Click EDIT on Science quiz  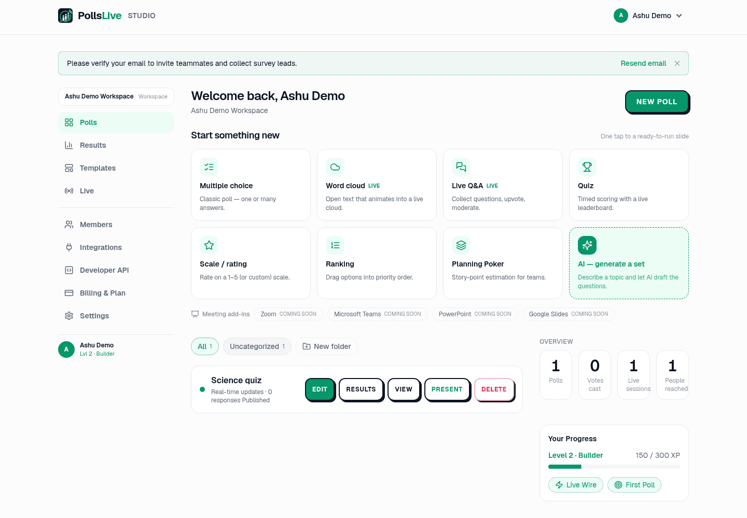coord(320,389)
